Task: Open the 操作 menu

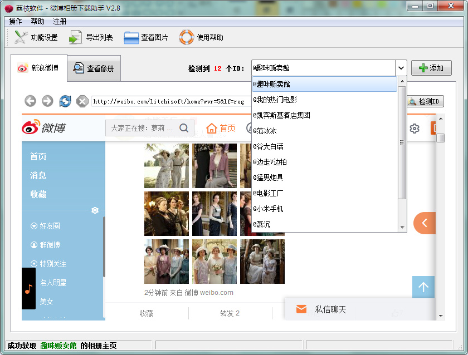Action: (15, 21)
